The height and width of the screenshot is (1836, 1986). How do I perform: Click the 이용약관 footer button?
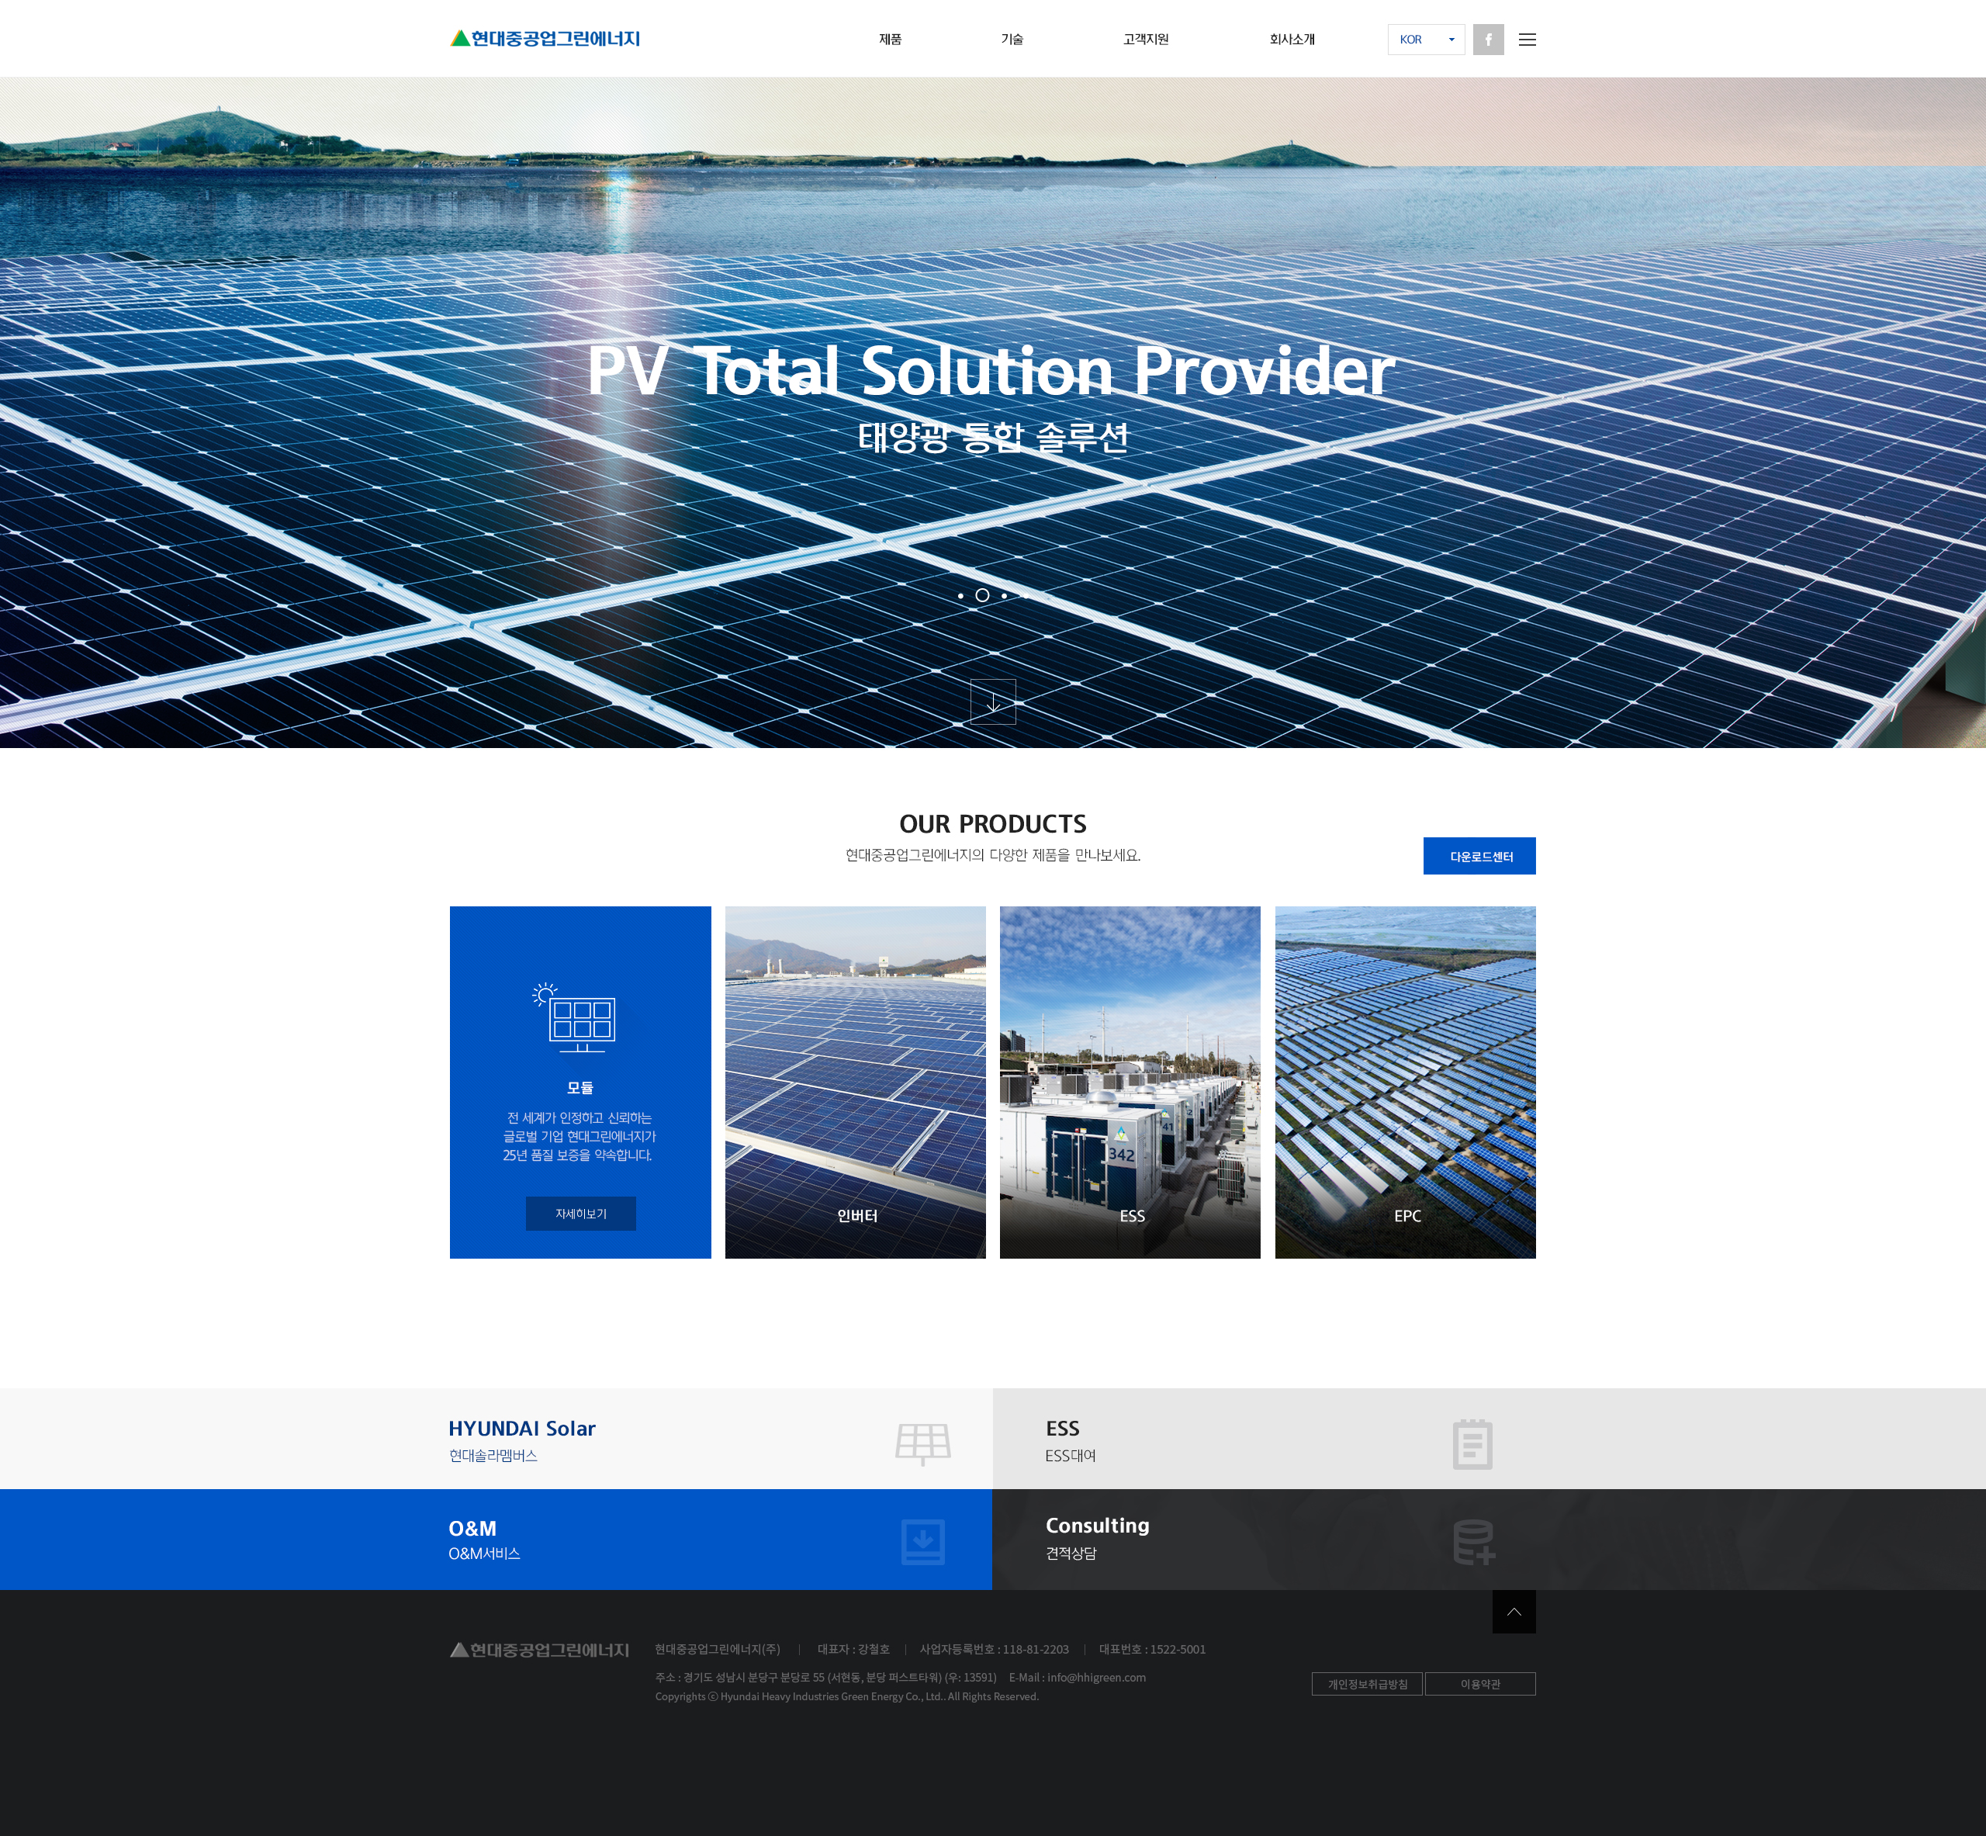pyautogui.click(x=1480, y=1683)
